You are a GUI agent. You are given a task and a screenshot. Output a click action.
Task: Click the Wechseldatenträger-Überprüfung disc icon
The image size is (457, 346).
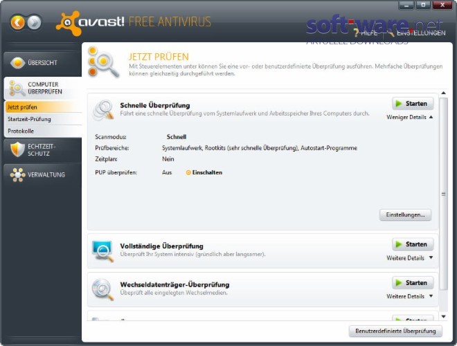coord(102,289)
